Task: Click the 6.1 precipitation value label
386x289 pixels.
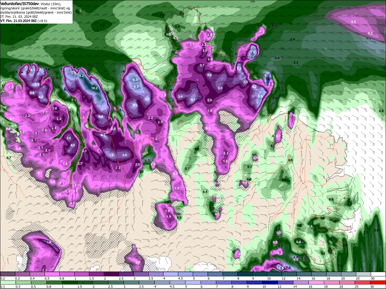Action: click(33, 70)
